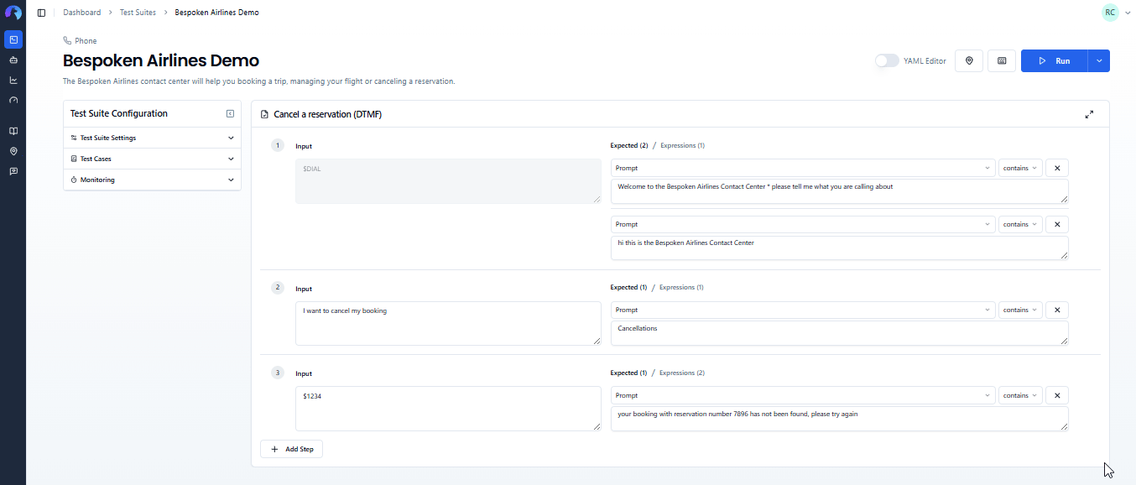Switch to Expressions (1) tab in step 1
This screenshot has height=485, width=1136.
tap(682, 145)
